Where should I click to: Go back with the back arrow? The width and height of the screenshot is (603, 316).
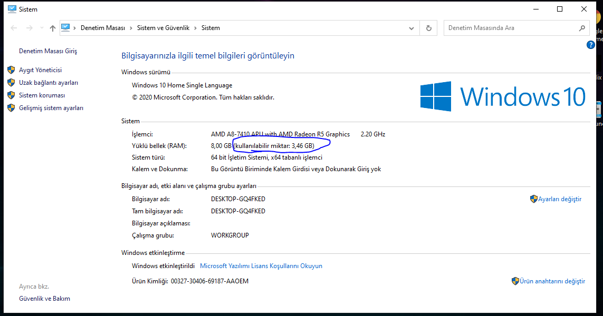pyautogui.click(x=14, y=28)
